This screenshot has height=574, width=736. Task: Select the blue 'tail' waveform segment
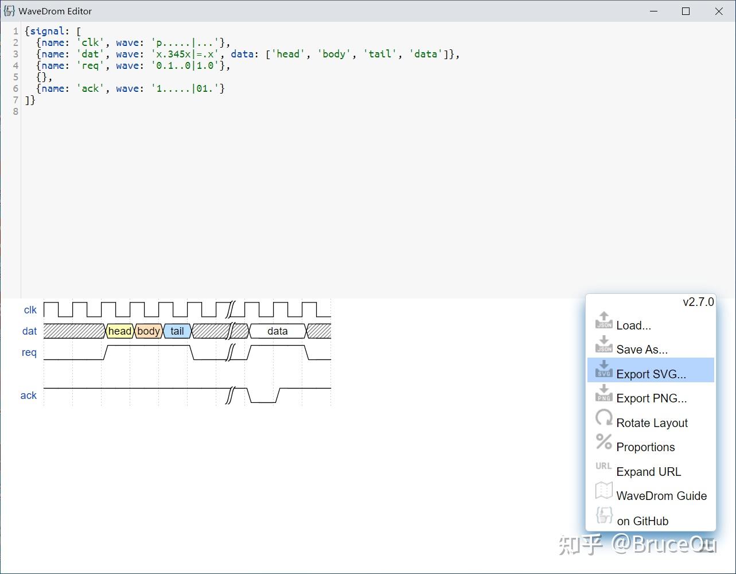click(x=177, y=331)
